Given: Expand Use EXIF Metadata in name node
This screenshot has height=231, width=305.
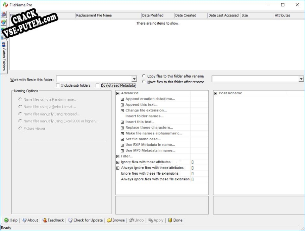Looking at the screenshot, I should (122, 145).
